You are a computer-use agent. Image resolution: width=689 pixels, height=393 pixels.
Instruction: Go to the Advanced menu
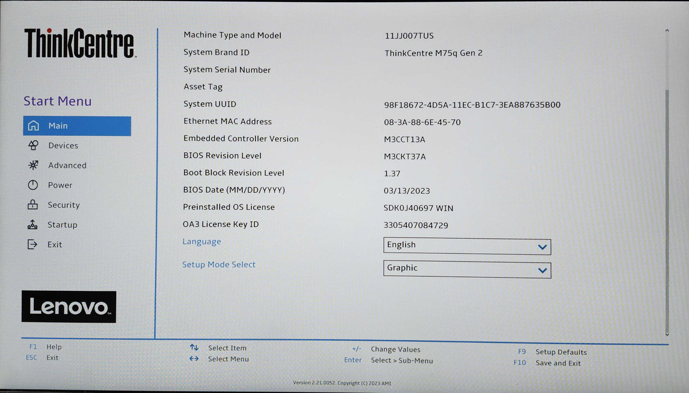point(67,165)
